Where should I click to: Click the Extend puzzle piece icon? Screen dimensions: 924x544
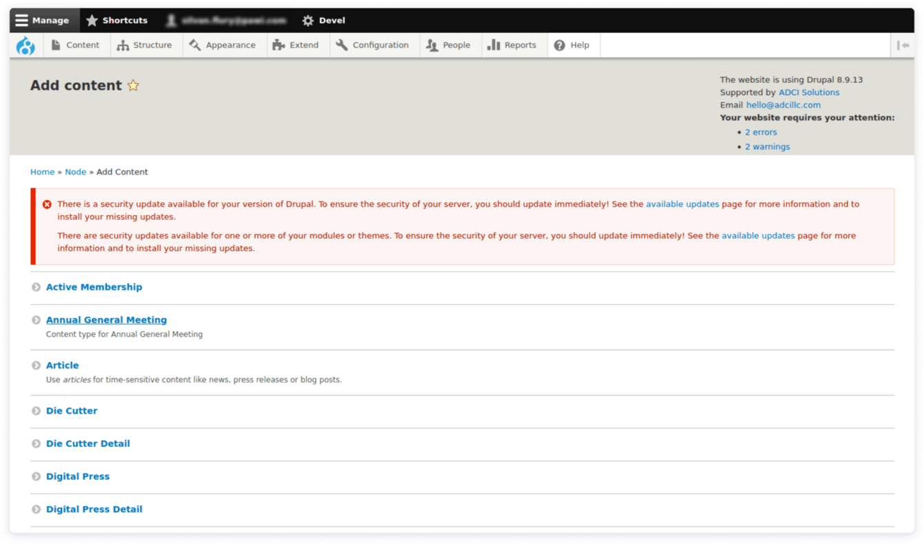tap(279, 45)
